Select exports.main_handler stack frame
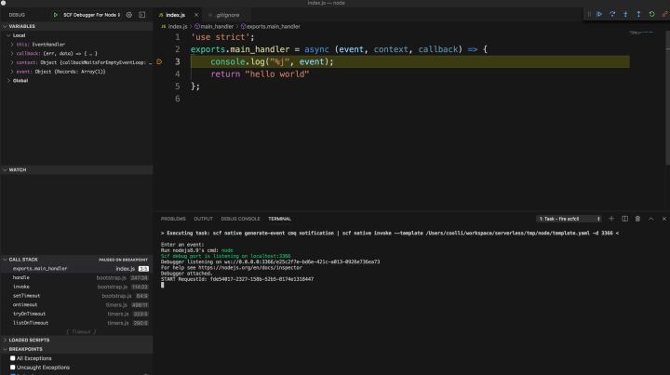 (77, 269)
